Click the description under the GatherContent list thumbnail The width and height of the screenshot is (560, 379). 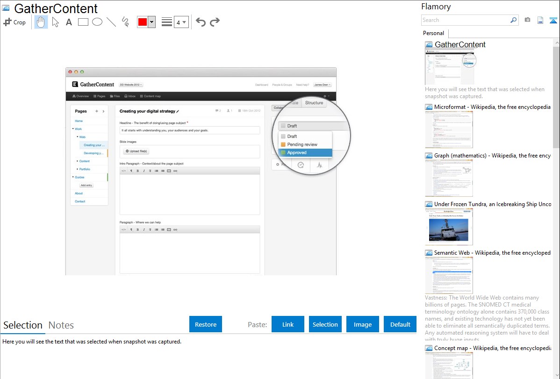click(485, 93)
